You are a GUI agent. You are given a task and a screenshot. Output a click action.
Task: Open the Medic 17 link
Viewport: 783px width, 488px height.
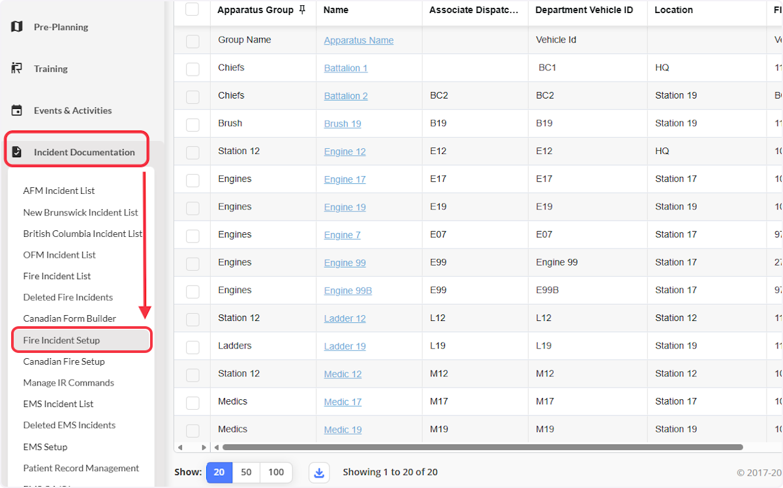[x=343, y=402]
